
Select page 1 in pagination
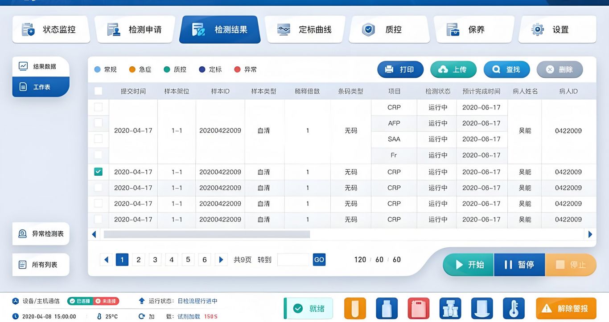(x=122, y=260)
